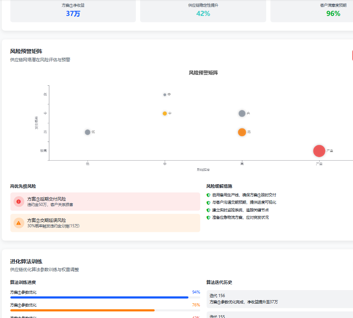Click the text 建立实时监控系统，追踪关键节点
Viewport: 353px width, 318px height.
click(x=240, y=210)
